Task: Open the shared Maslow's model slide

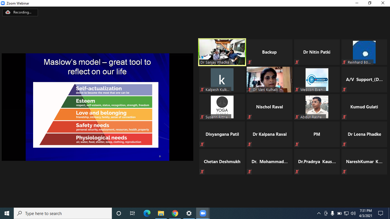Action: pos(97,107)
